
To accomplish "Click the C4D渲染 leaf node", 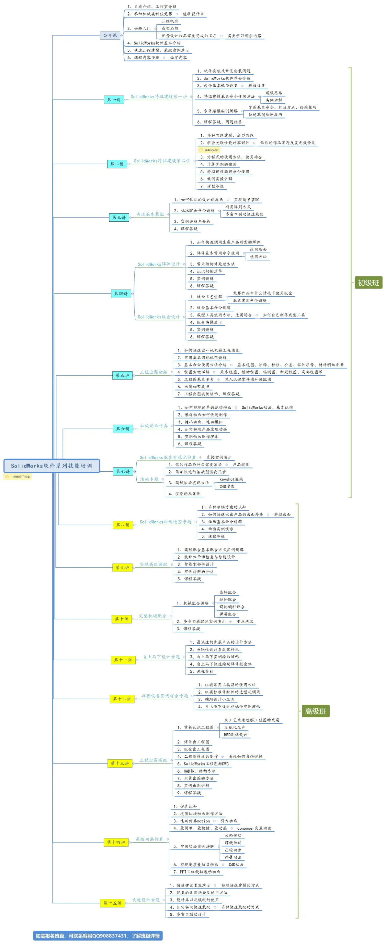I will 227,487.
